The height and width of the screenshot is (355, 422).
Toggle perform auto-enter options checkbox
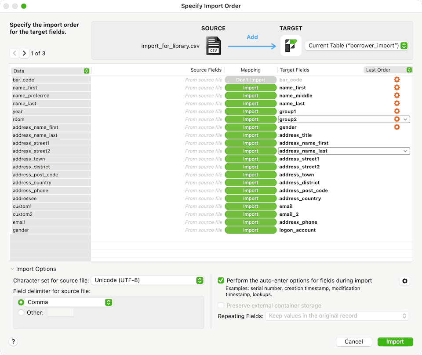coord(221,281)
